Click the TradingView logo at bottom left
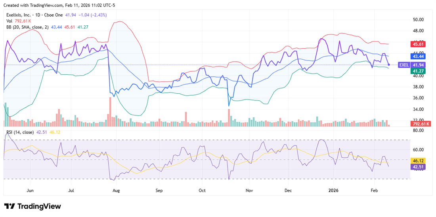This screenshot has width=436, height=217. [33, 206]
